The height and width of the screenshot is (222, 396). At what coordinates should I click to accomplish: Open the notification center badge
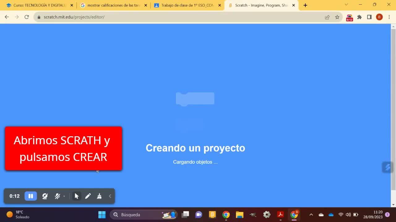[387, 215]
